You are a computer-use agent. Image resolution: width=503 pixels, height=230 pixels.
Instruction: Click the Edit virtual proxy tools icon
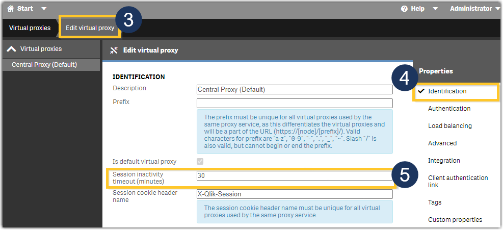coord(114,50)
